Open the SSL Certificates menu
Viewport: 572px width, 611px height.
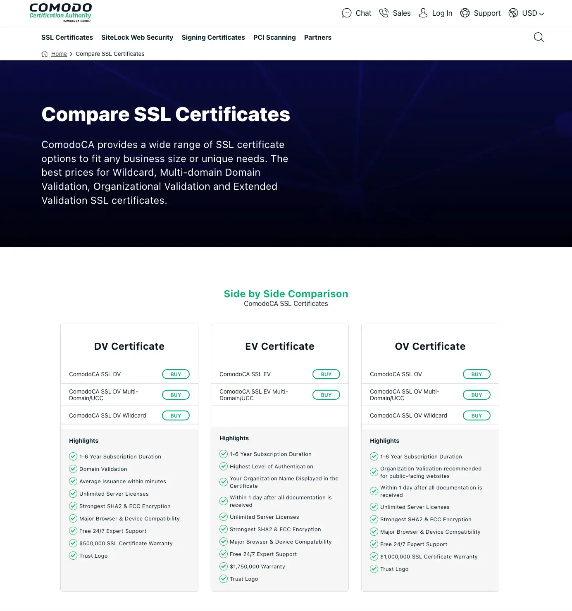(x=67, y=37)
